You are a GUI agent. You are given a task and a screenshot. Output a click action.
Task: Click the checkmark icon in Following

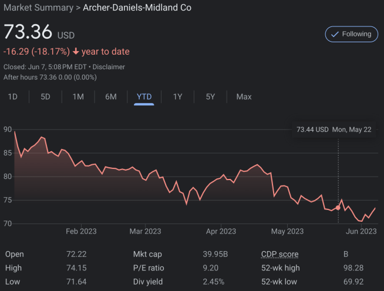click(335, 34)
